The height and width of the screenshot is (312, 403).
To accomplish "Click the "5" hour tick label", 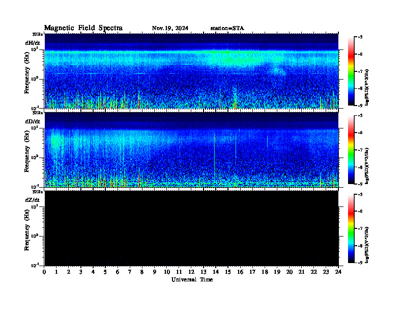I will tap(105, 272).
